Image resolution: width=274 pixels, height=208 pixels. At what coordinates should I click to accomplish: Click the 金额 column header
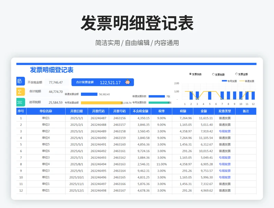pyautogui.click(x=204, y=111)
